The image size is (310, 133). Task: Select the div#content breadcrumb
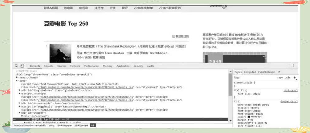(x=82, y=126)
